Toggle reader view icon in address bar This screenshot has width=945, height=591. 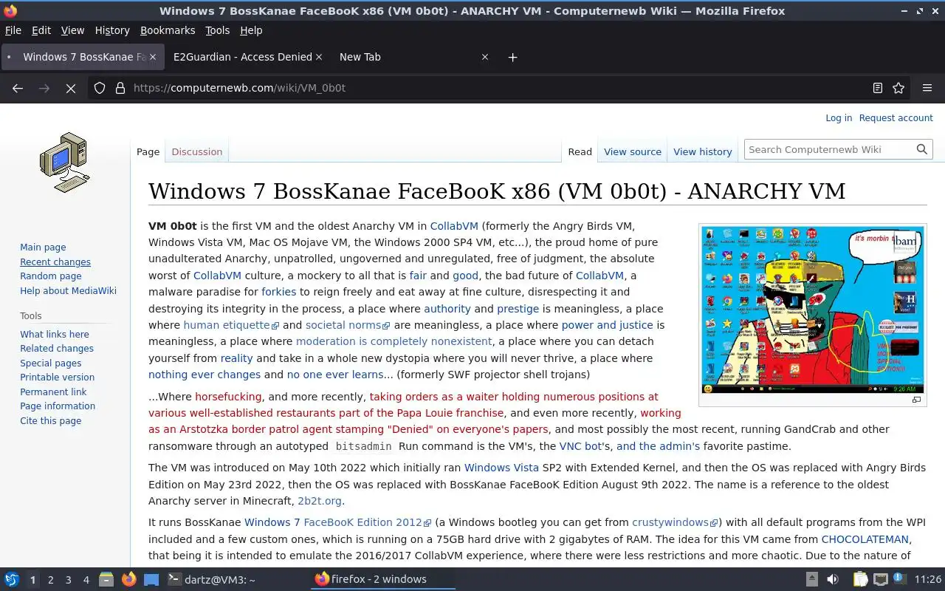[878, 88]
